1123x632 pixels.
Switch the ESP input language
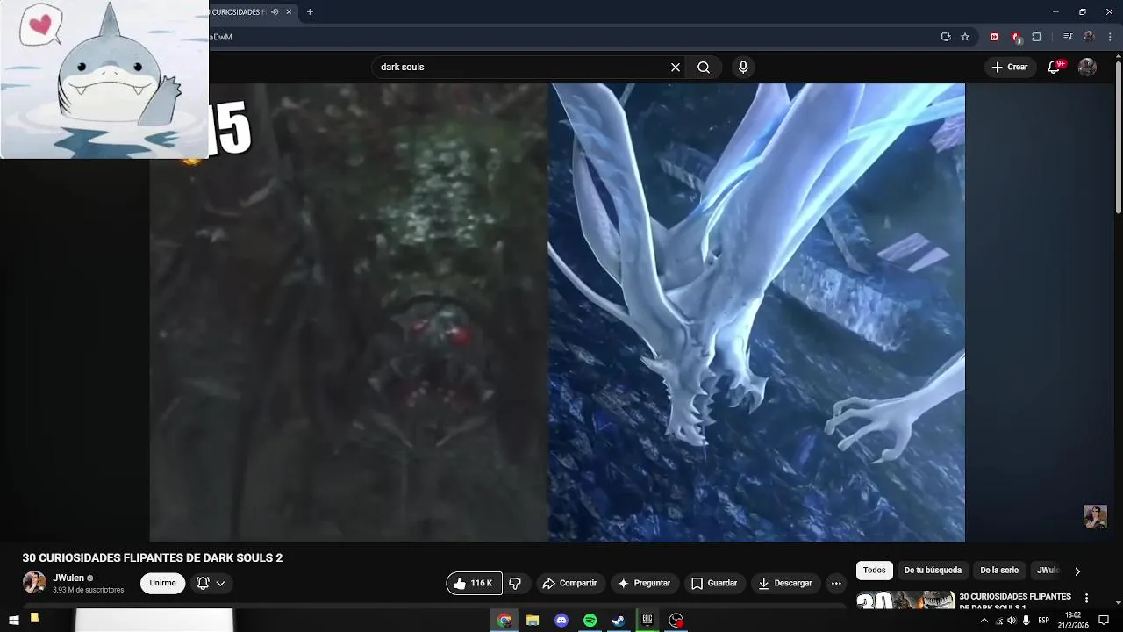pos(1044,621)
